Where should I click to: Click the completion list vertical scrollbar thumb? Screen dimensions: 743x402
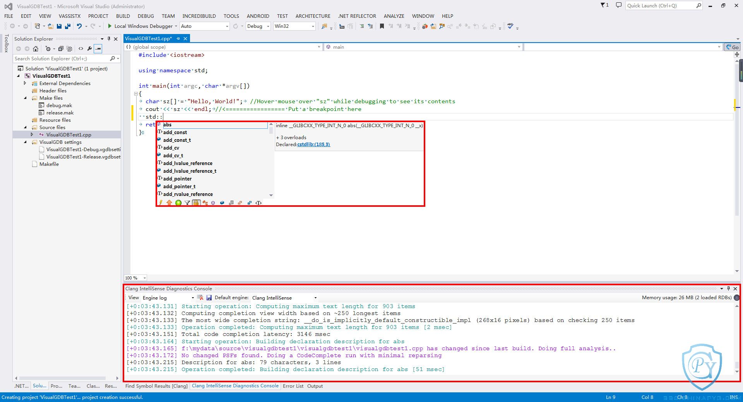click(271, 130)
